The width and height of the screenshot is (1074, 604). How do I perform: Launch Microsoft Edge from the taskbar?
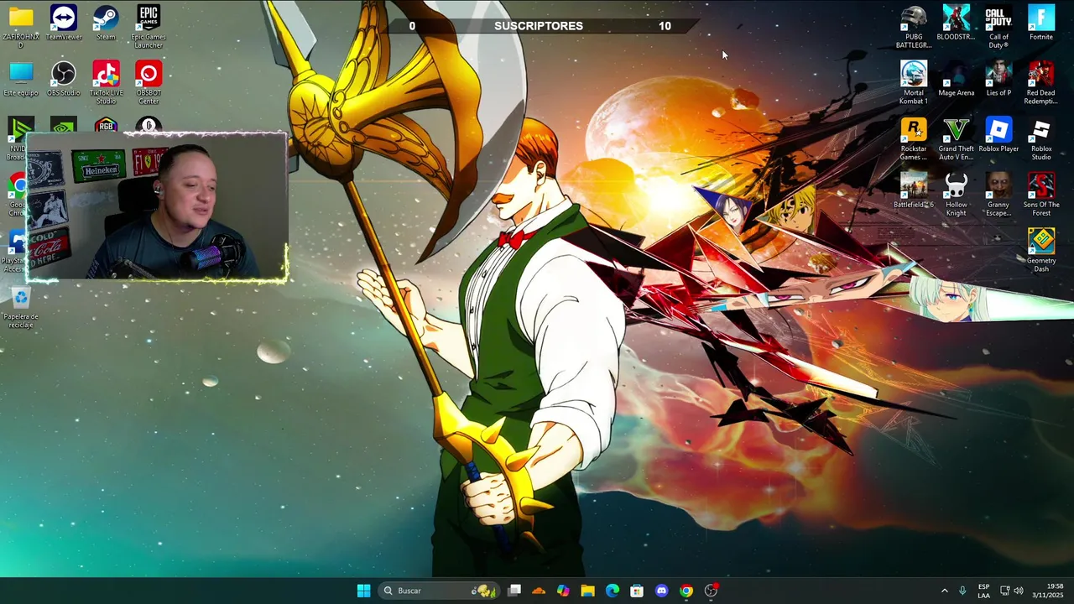point(612,591)
